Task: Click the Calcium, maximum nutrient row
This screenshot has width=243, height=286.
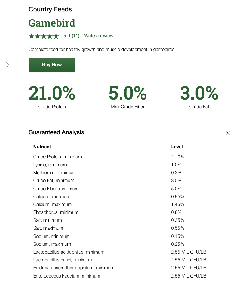Action: pyautogui.click(x=53, y=205)
